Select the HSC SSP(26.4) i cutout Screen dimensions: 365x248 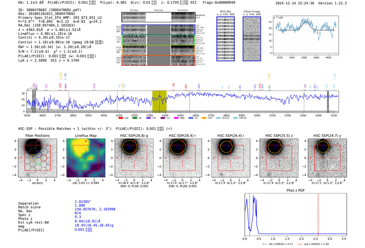pos(231,158)
